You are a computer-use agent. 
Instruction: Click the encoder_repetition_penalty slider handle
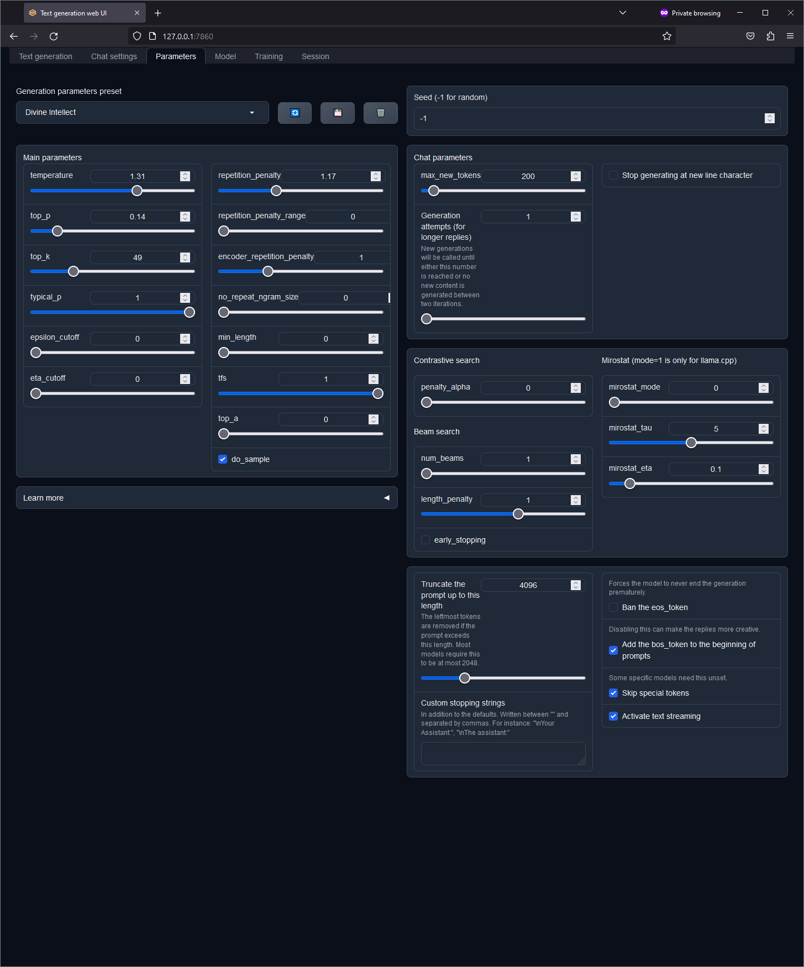tap(268, 271)
